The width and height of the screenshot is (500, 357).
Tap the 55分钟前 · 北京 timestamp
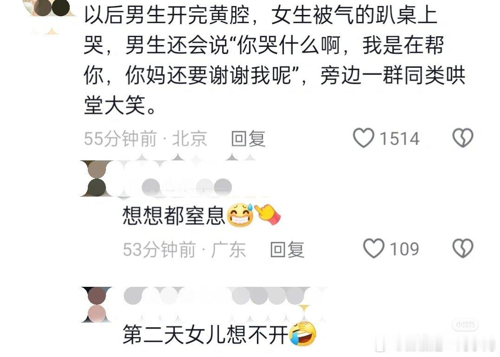click(x=145, y=139)
